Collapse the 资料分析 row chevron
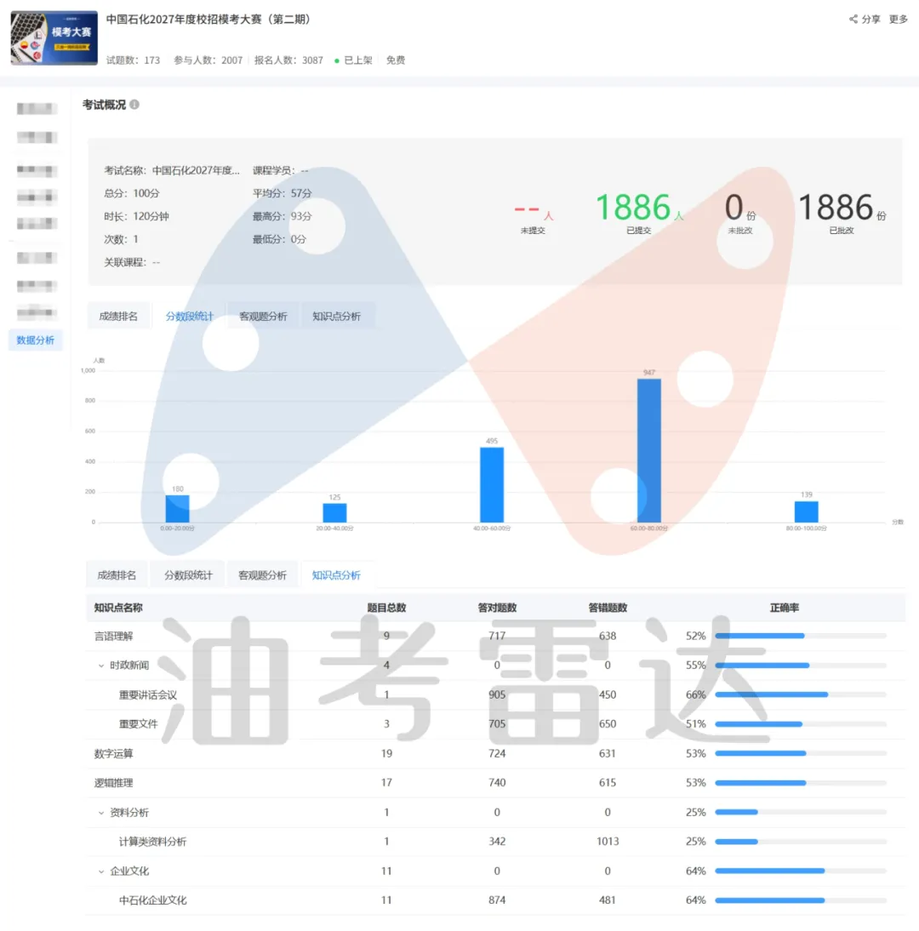Screen dimensions: 919x931 point(101,813)
